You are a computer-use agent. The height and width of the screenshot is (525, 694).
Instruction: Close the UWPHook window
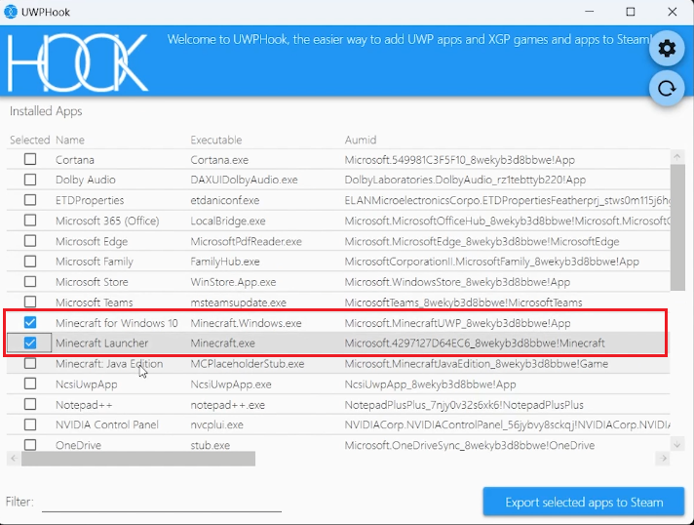672,12
